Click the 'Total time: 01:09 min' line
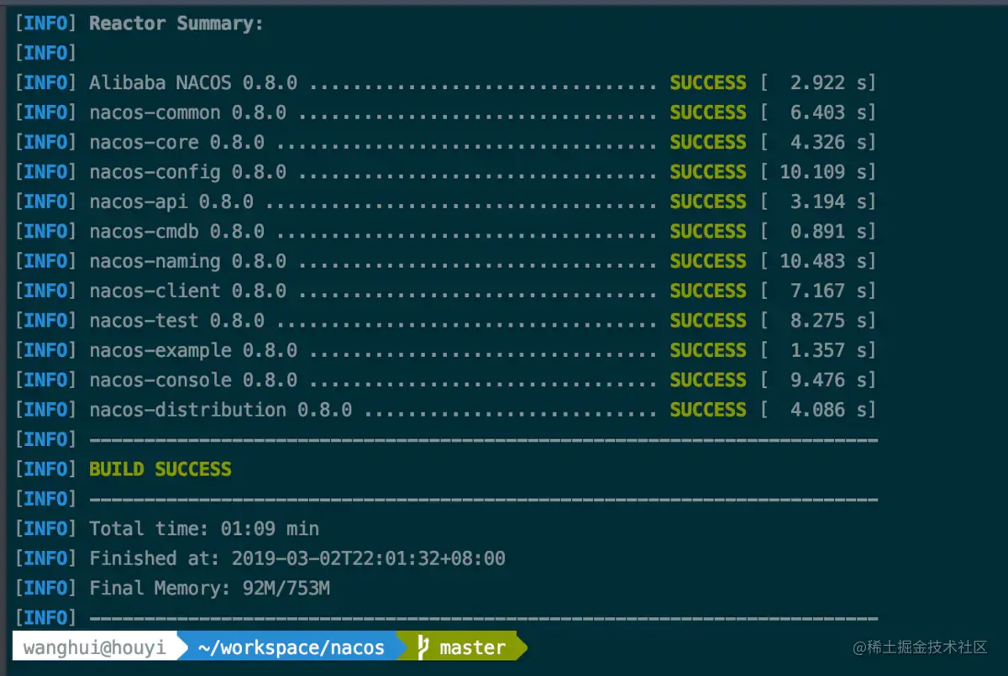Image resolution: width=1008 pixels, height=676 pixels. 204,529
